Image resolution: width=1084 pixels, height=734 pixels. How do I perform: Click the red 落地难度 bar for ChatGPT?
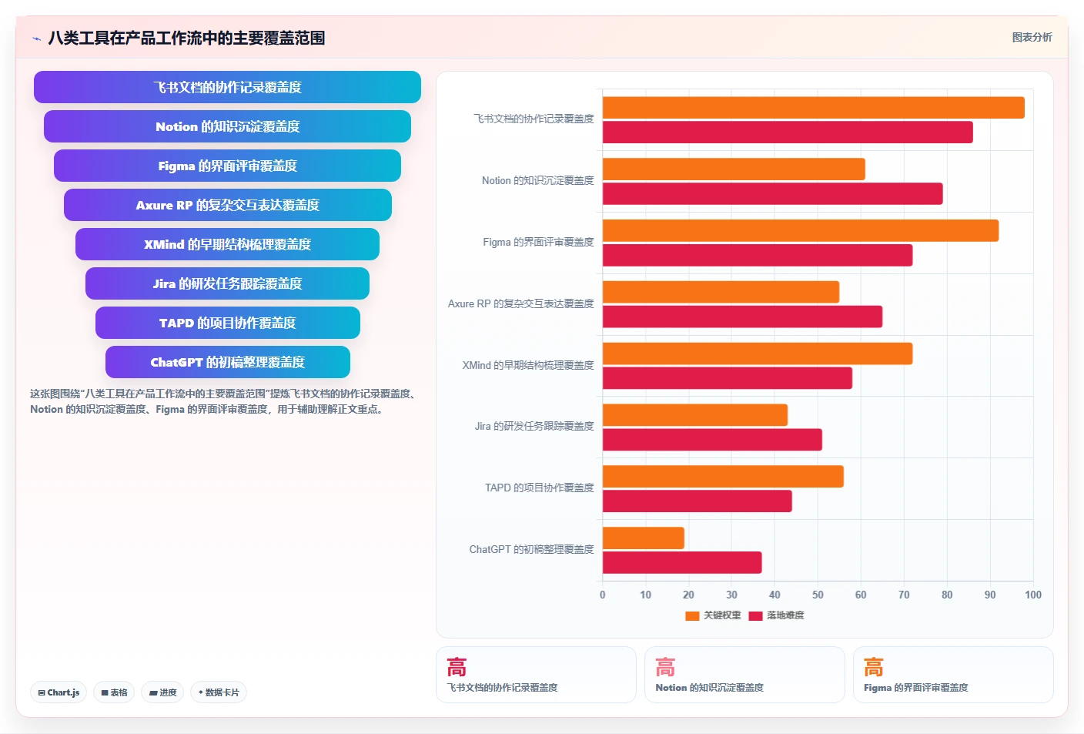tap(682, 562)
